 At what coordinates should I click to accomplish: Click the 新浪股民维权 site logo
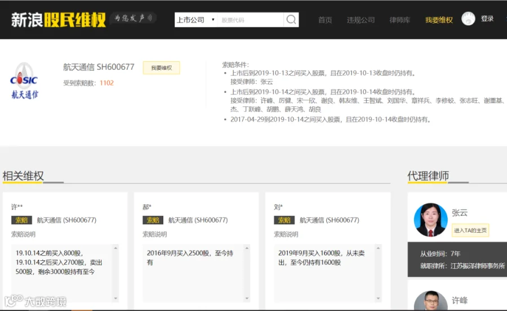[x=59, y=20]
